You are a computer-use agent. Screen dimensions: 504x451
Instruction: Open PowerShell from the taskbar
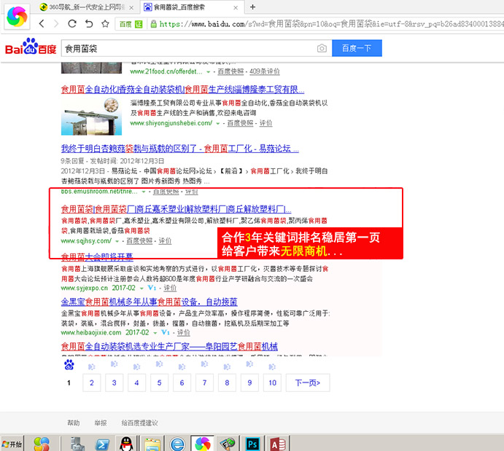tap(103, 444)
